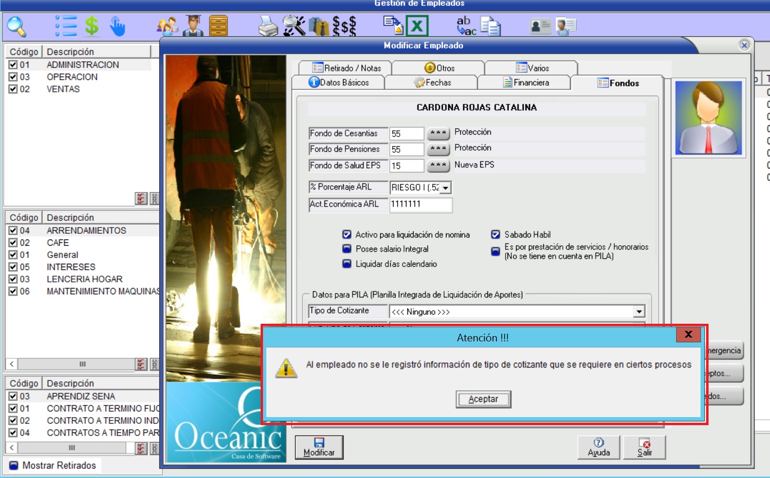770x478 pixels.
Task: Click the magnifying glass search icon
Action: pos(17,27)
